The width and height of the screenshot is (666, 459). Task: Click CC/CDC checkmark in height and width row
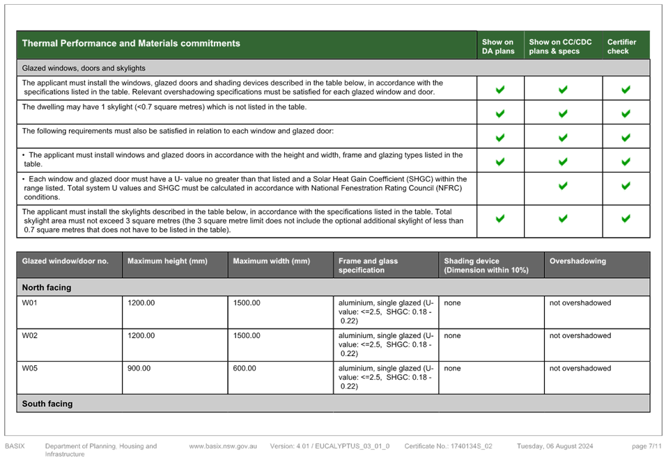click(x=563, y=162)
